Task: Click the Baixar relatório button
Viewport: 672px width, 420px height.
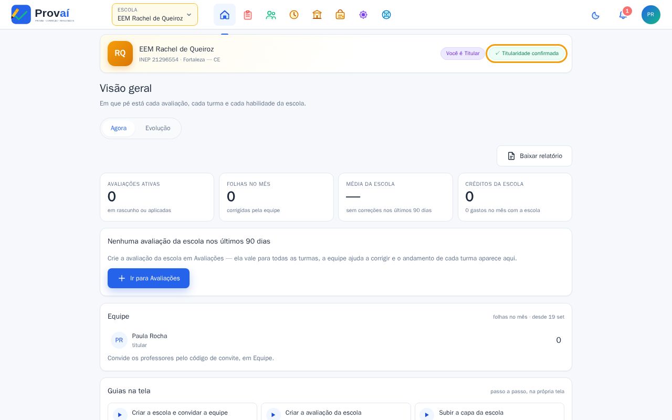Action: (x=534, y=156)
